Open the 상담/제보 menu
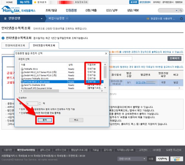Viewport: 185px width, 165px height. pos(133,10)
